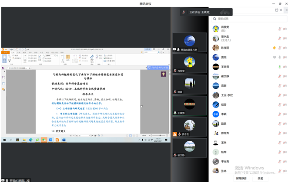288x182 pixels.
Task: Select 王铁男's video tile in the strip
Action: coord(190,105)
